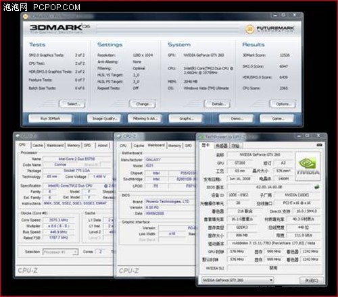
Task: Click GPU-Z camera screenshot icon
Action: pyautogui.click(x=320, y=145)
